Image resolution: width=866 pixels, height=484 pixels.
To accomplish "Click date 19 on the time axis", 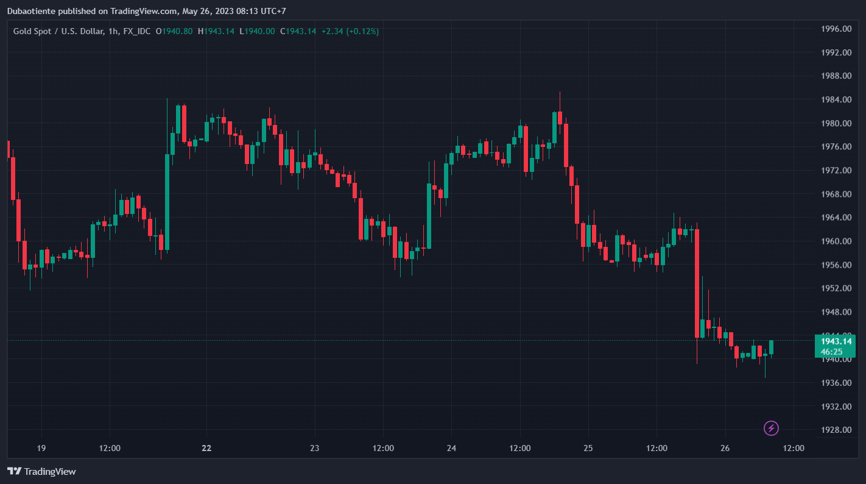I will [41, 448].
